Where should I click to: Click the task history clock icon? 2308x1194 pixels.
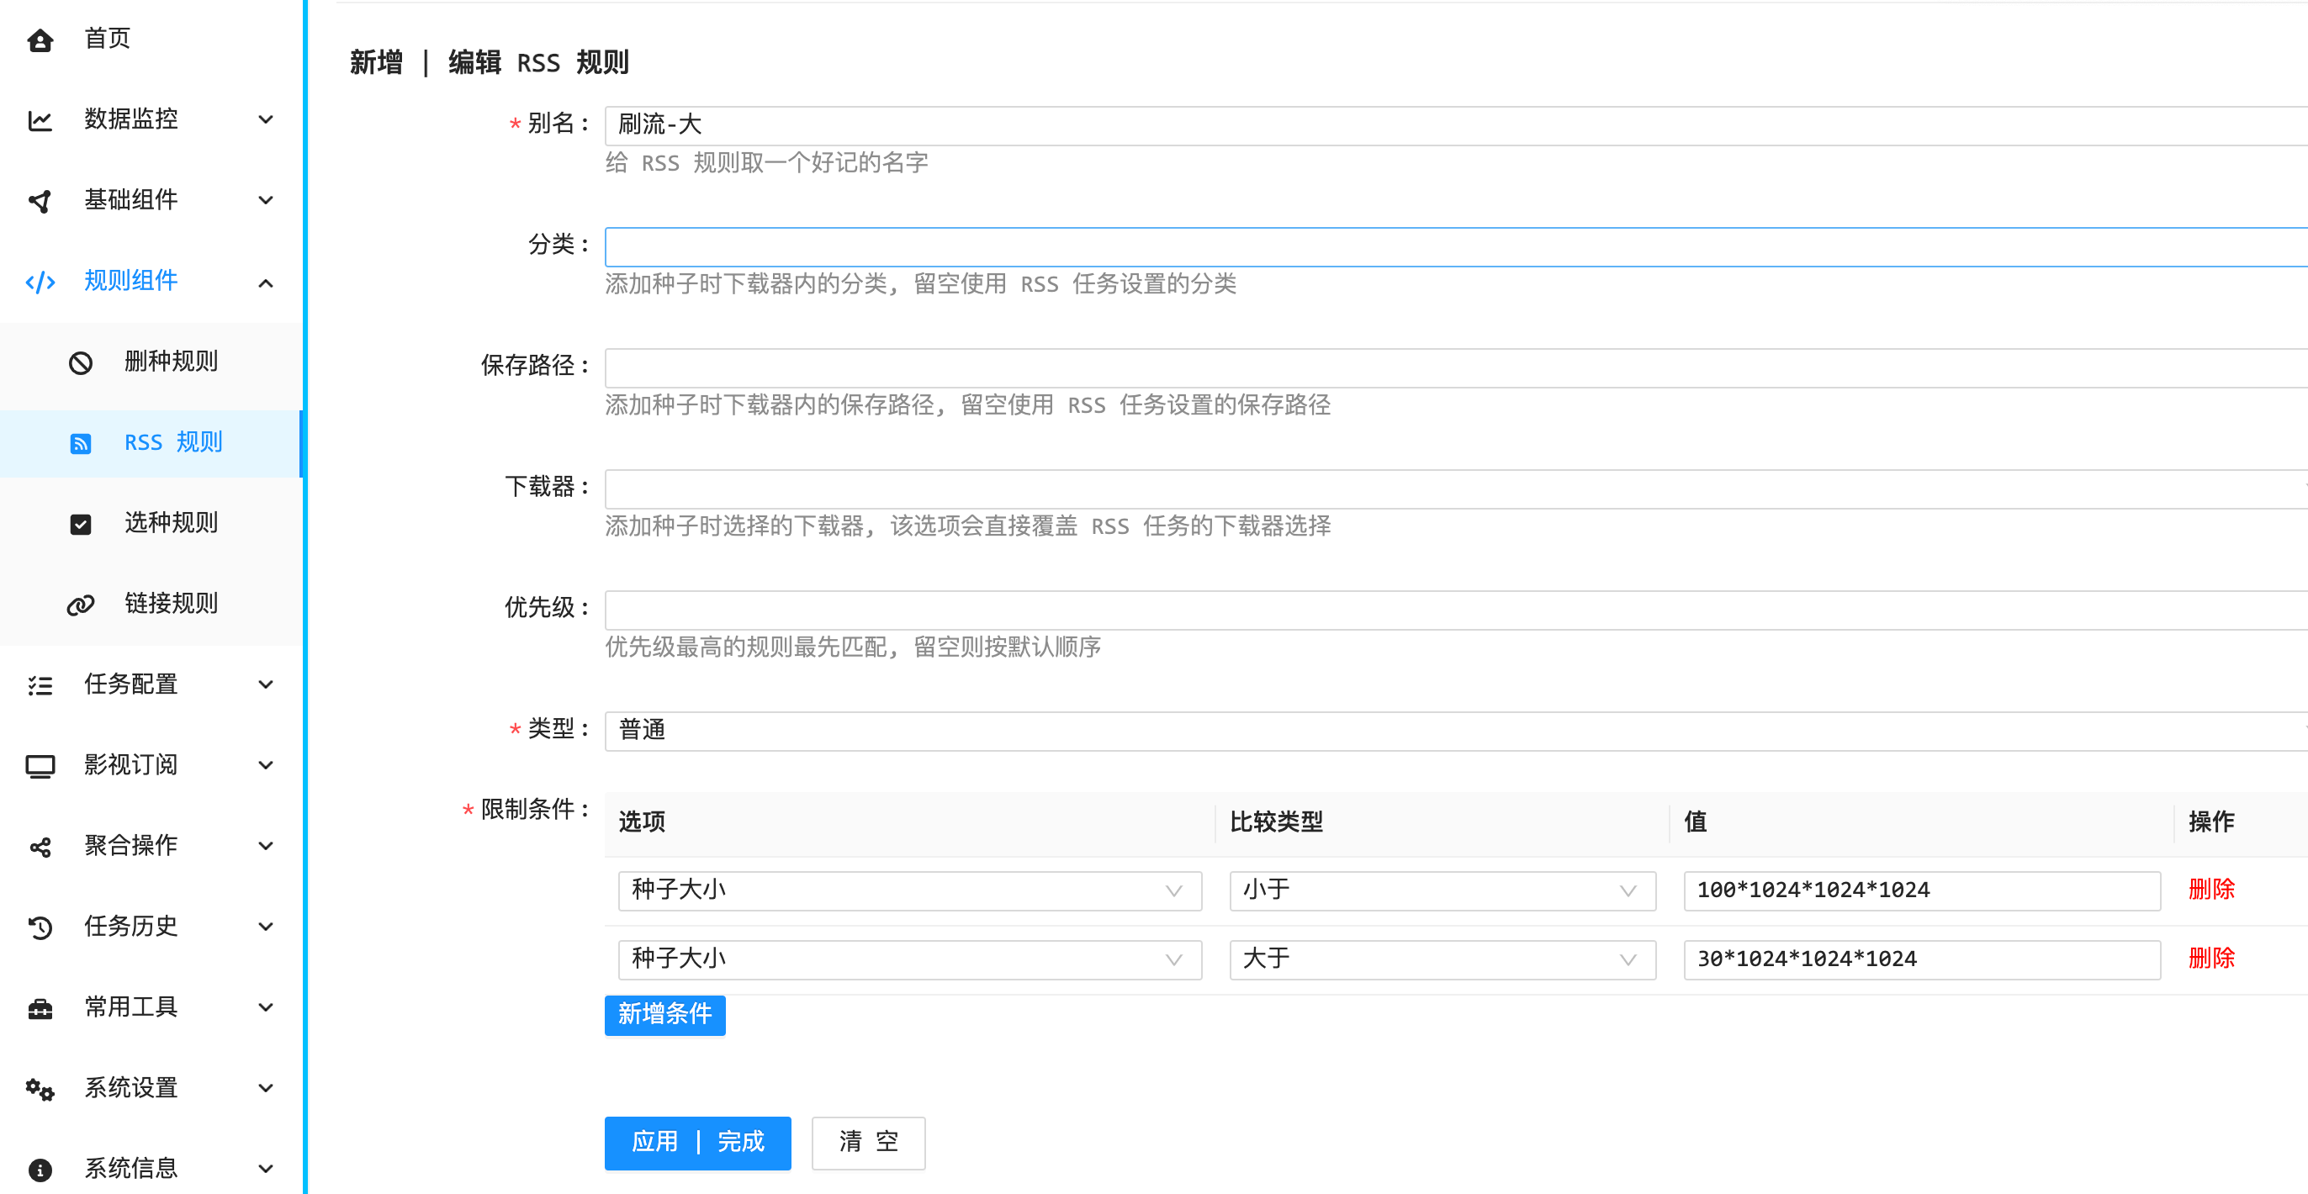tap(40, 927)
